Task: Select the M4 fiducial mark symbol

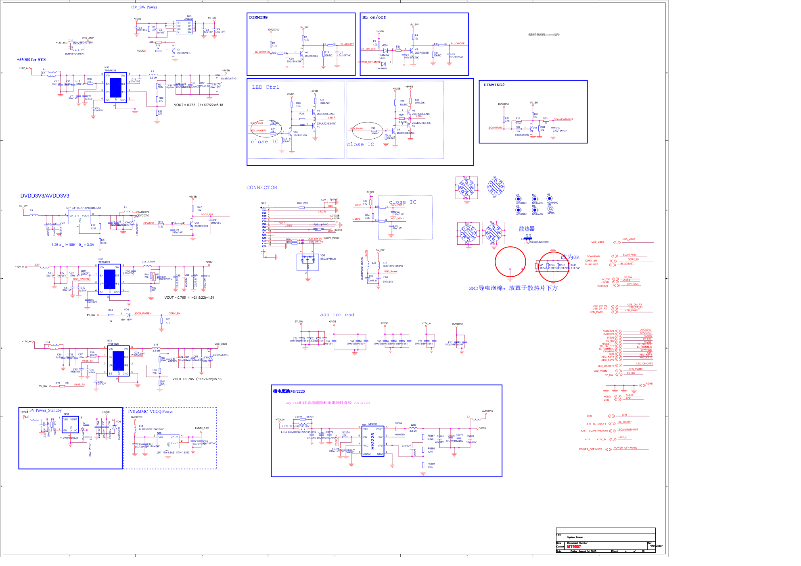Action: pos(535,199)
